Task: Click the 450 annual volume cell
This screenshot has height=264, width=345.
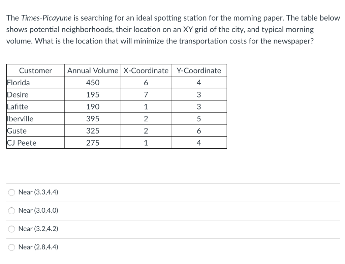Action: pyautogui.click(x=93, y=82)
